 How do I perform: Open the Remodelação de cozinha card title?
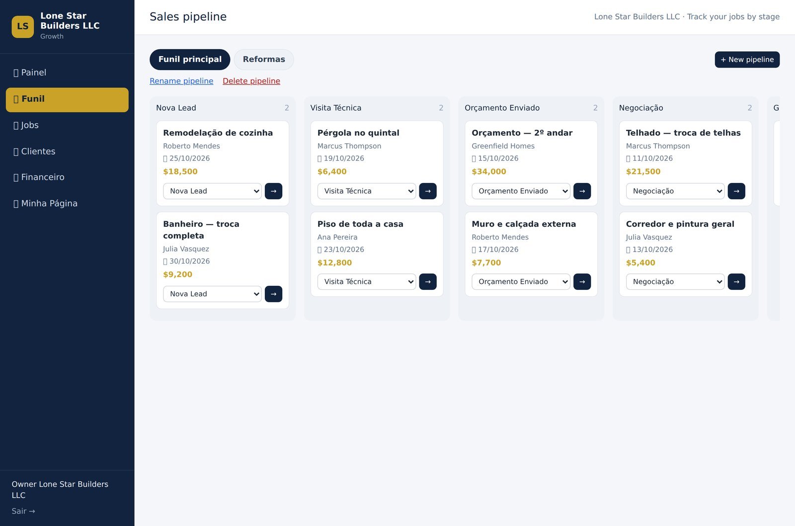click(218, 133)
